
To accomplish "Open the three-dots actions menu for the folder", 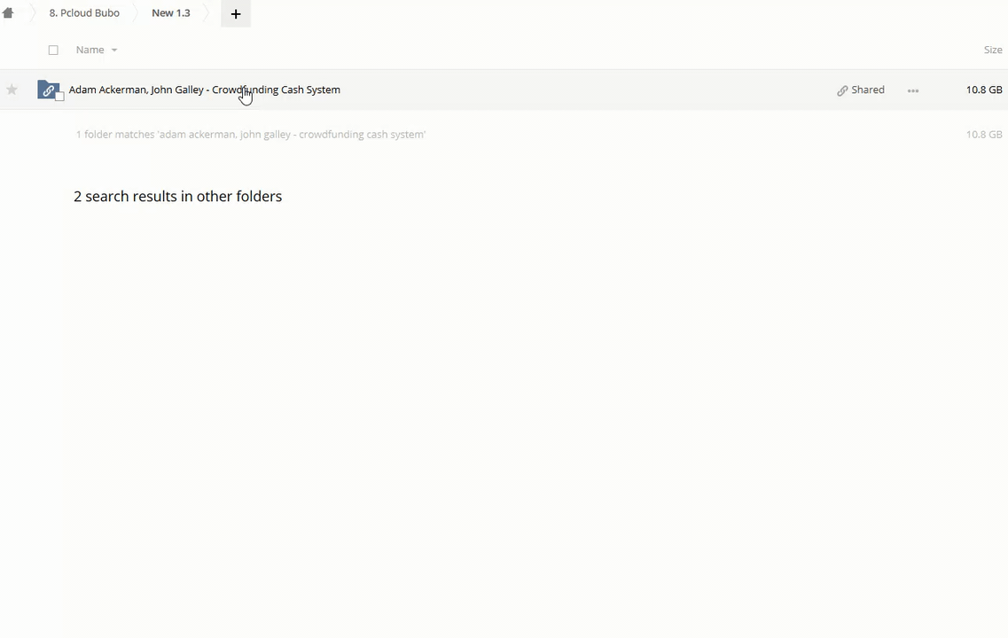I will (x=913, y=90).
